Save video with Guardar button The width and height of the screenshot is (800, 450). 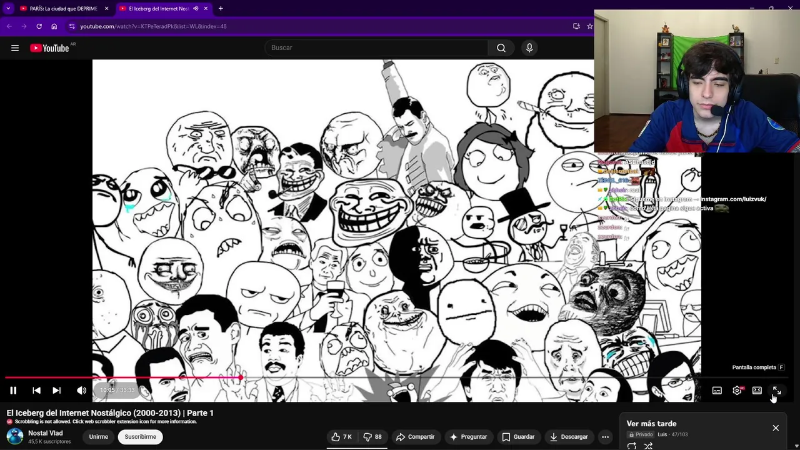point(518,437)
